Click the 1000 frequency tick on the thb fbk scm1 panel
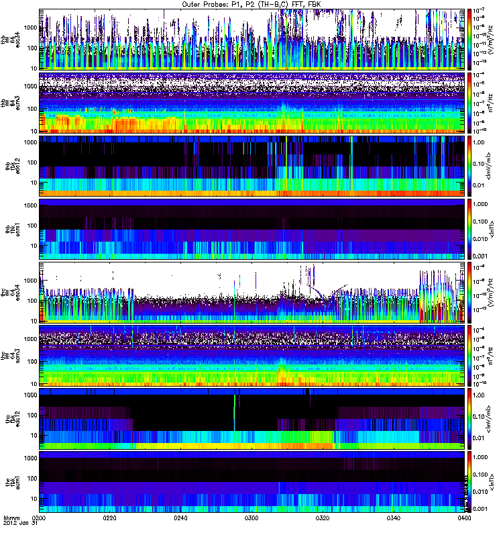This screenshot has height=537, width=503. coord(30,205)
